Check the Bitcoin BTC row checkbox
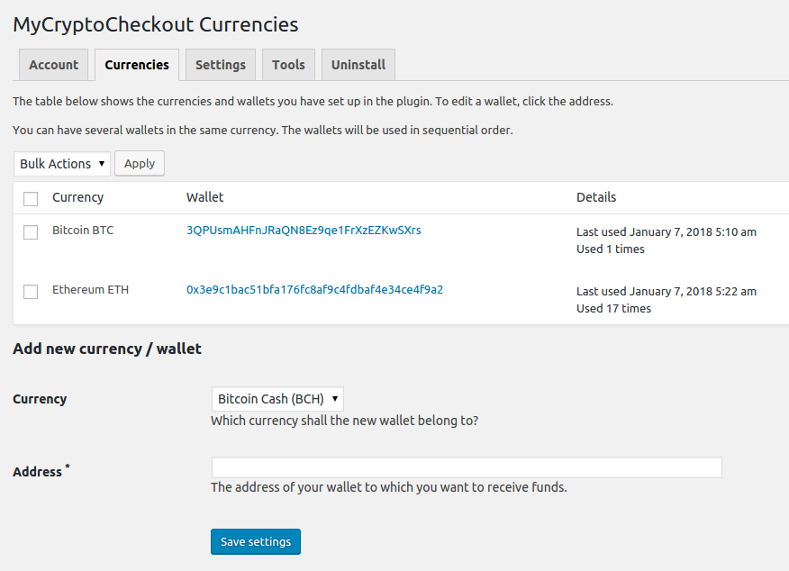Image resolution: width=789 pixels, height=571 pixels. [x=31, y=232]
